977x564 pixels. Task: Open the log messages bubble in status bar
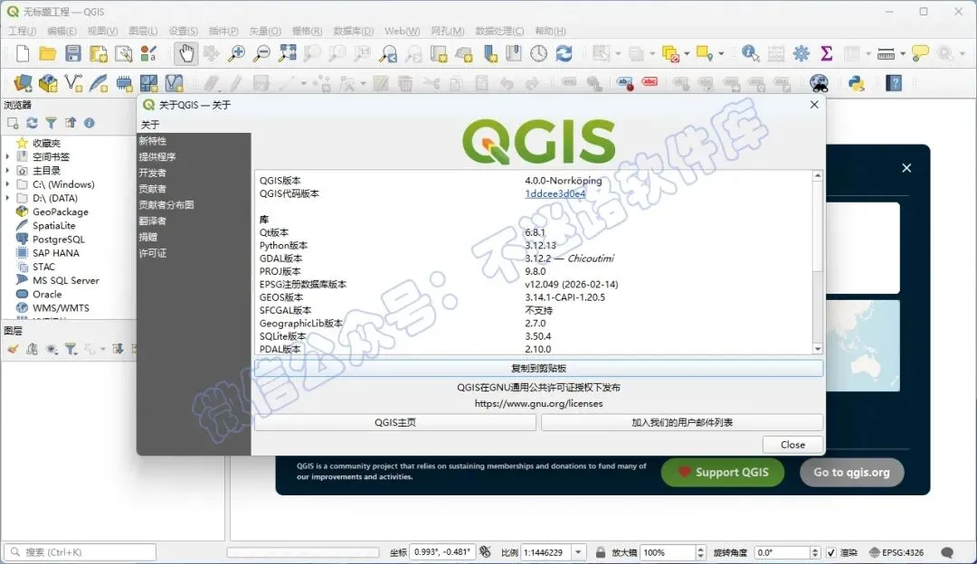pos(947,552)
